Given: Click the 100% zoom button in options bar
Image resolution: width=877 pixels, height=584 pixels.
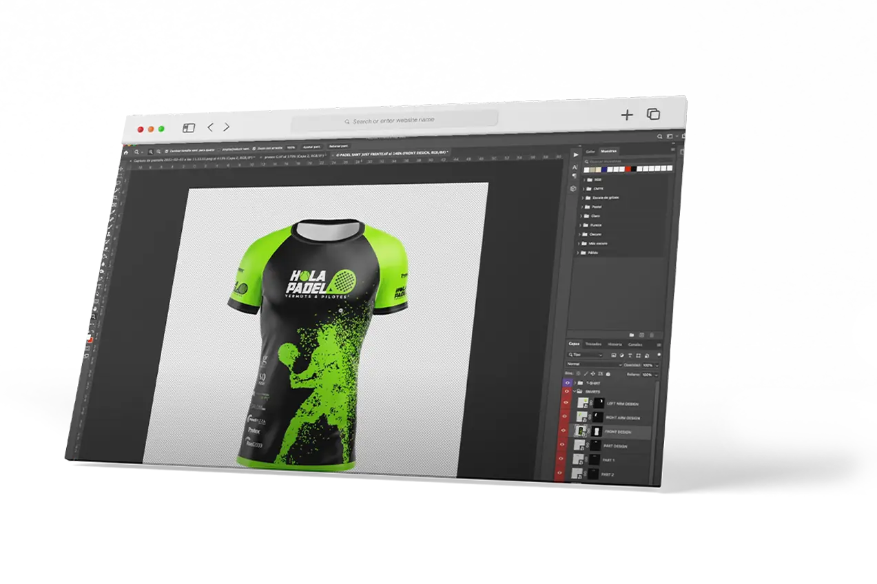Looking at the screenshot, I should tap(291, 147).
